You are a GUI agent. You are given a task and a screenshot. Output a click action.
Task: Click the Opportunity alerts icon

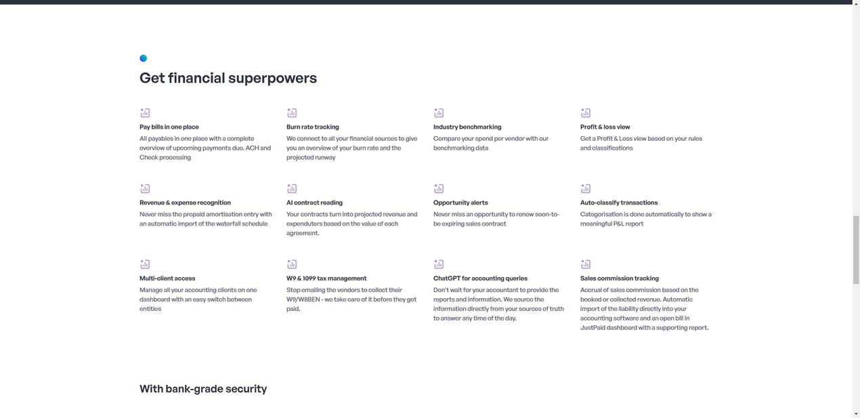coord(439,188)
